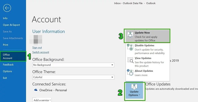
Task: Select Office Account in sidebar
Action: 13,56
